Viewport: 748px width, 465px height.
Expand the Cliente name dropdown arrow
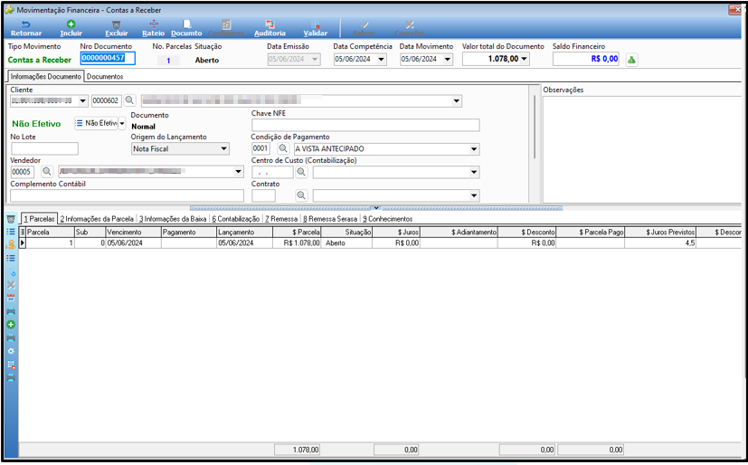(457, 100)
